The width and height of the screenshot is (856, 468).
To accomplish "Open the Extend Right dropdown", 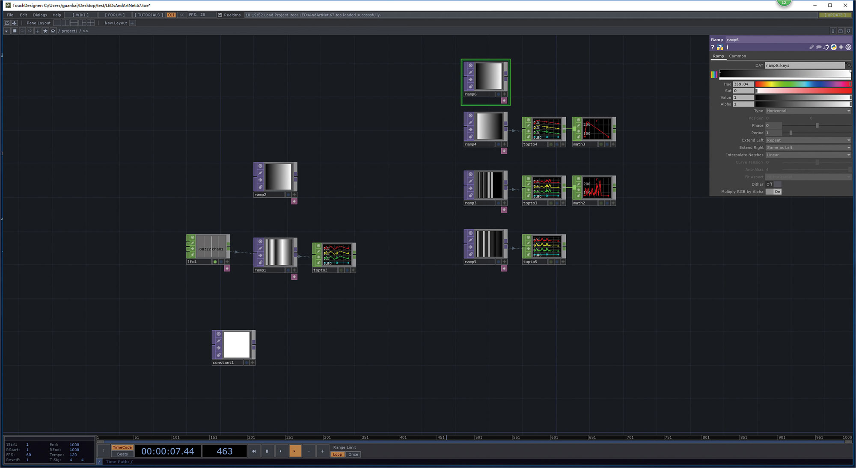I will coord(808,148).
